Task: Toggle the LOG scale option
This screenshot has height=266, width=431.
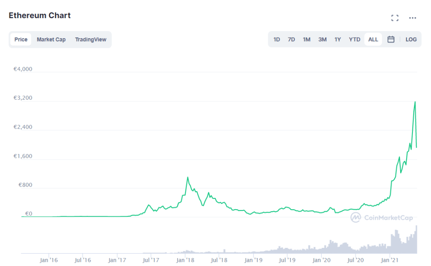Action: tap(411, 40)
